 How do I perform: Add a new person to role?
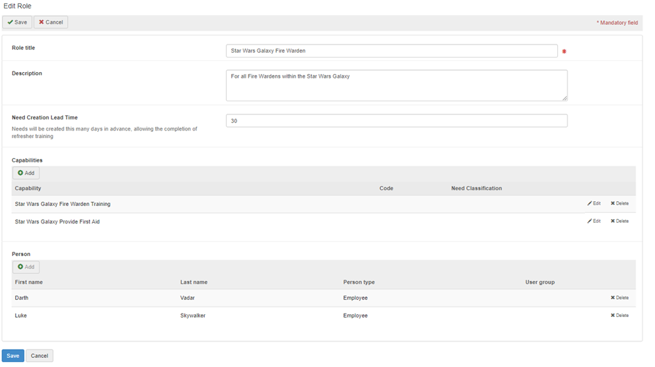click(26, 266)
